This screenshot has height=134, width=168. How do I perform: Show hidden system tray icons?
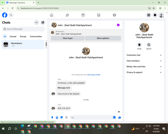tap(143, 129)
